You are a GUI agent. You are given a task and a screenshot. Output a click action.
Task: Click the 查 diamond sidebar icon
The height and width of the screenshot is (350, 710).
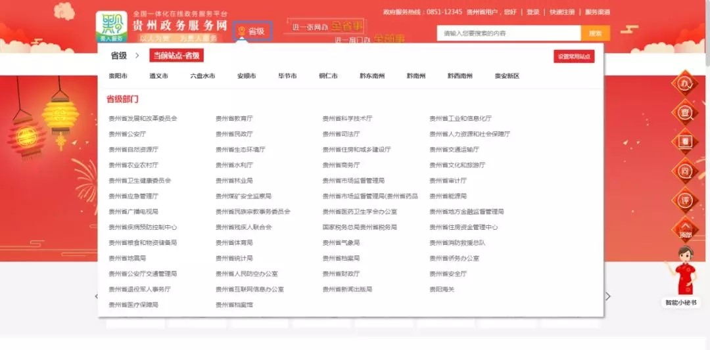pos(684,112)
